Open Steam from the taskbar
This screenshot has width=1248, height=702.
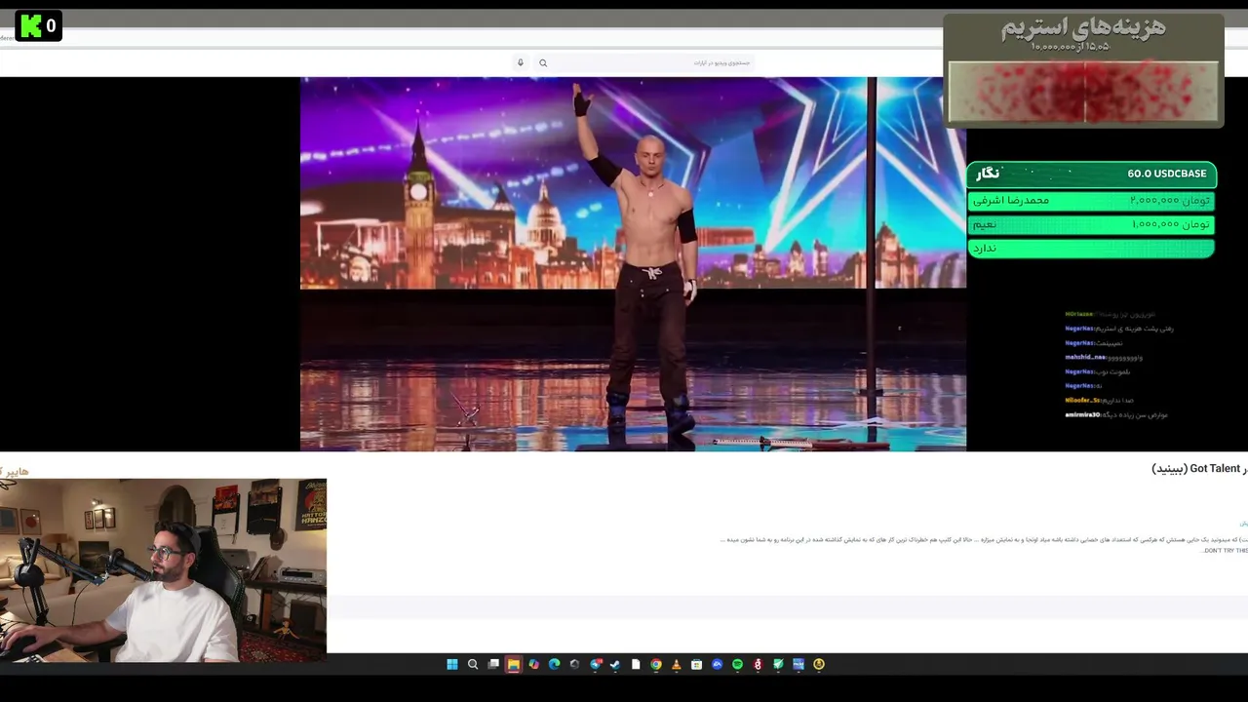point(615,665)
